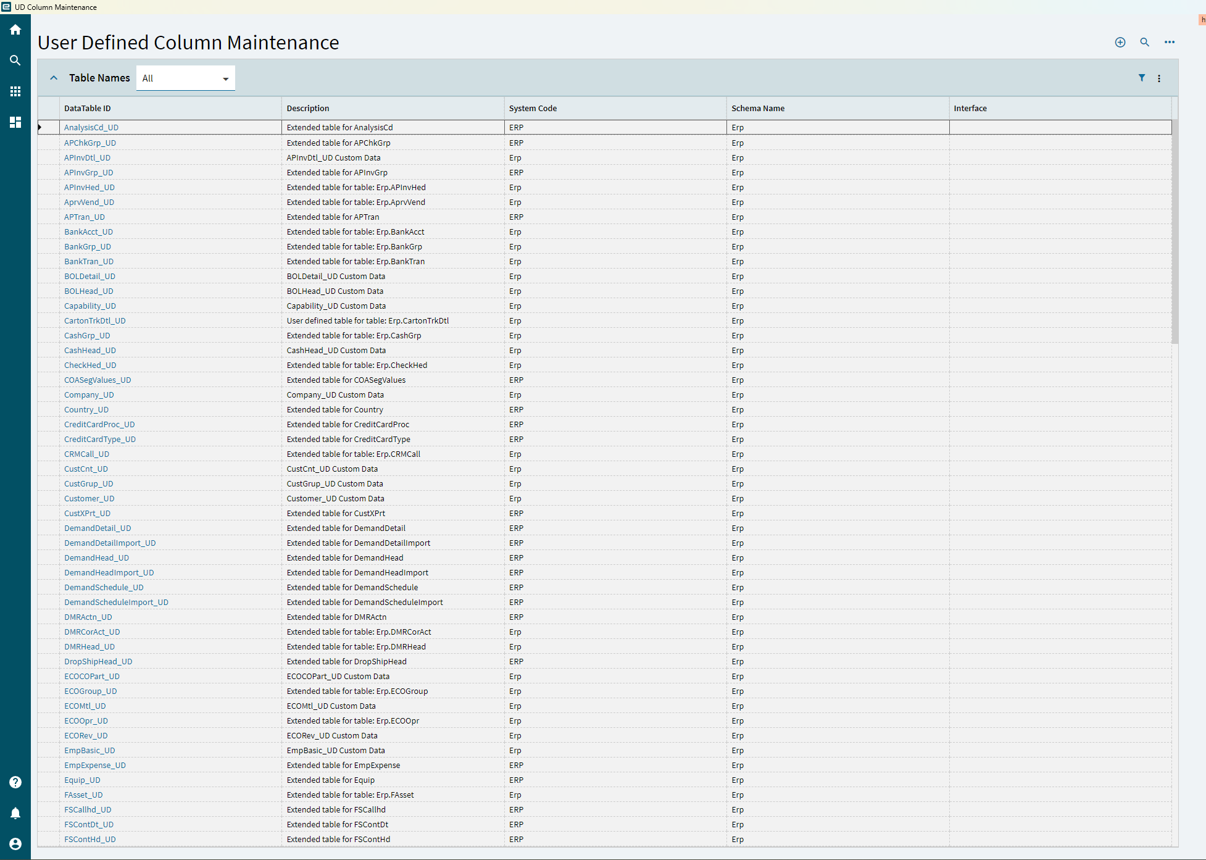Image resolution: width=1206 pixels, height=860 pixels.
Task: Open the FSCallhd_UD link
Action: tap(88, 809)
